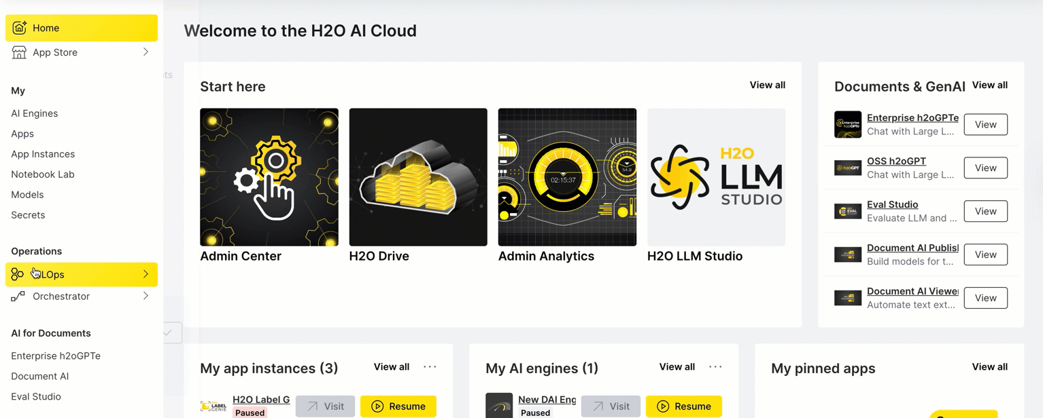Click the H2O Label Genie app icon
Screen dimensions: 1043x418
point(213,406)
